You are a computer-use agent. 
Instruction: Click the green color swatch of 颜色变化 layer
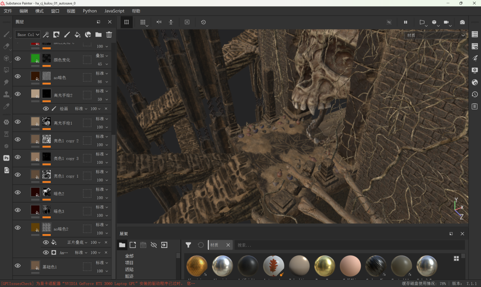[35, 58]
